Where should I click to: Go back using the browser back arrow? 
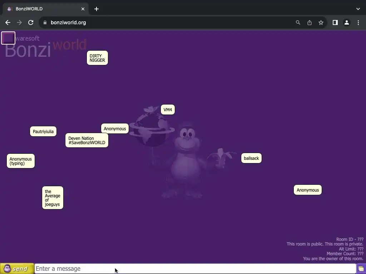8,22
